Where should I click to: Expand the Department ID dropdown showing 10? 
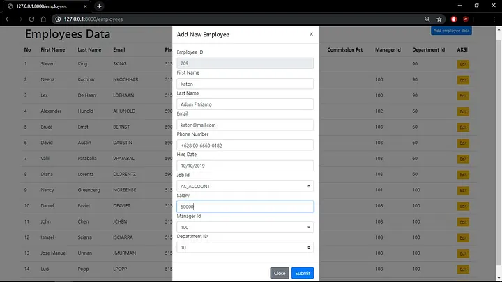click(245, 247)
